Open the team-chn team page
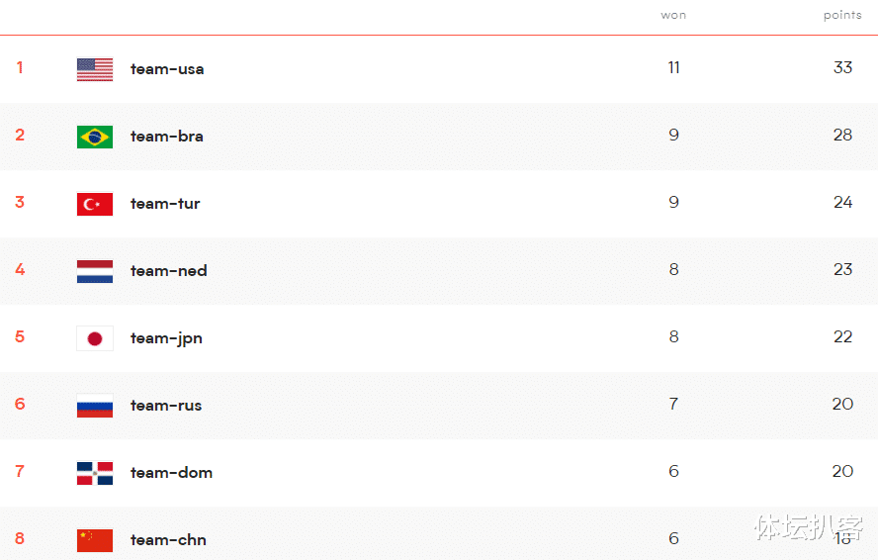 pos(168,540)
